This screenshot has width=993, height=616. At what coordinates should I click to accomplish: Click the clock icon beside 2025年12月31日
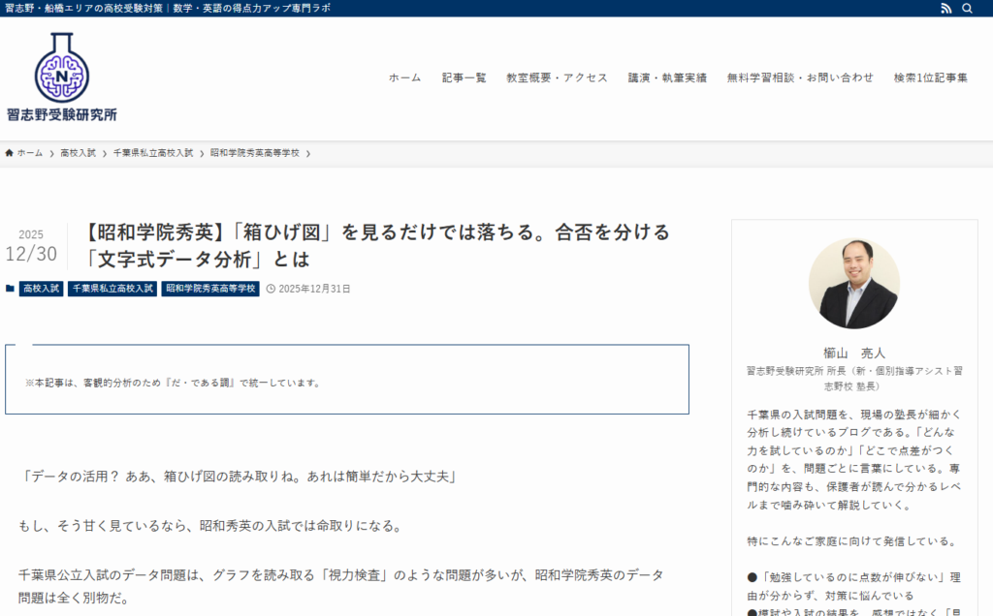(x=271, y=289)
